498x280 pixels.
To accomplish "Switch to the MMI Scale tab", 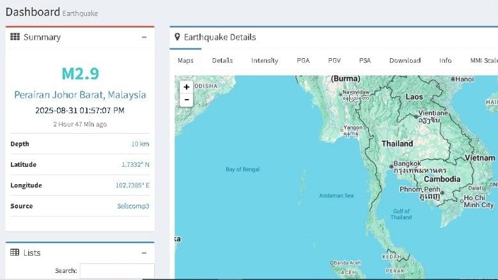I will point(483,61).
